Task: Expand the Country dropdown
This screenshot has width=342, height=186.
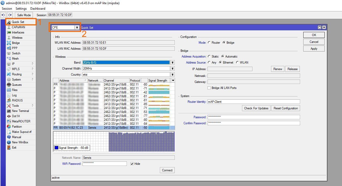Action: [172, 75]
